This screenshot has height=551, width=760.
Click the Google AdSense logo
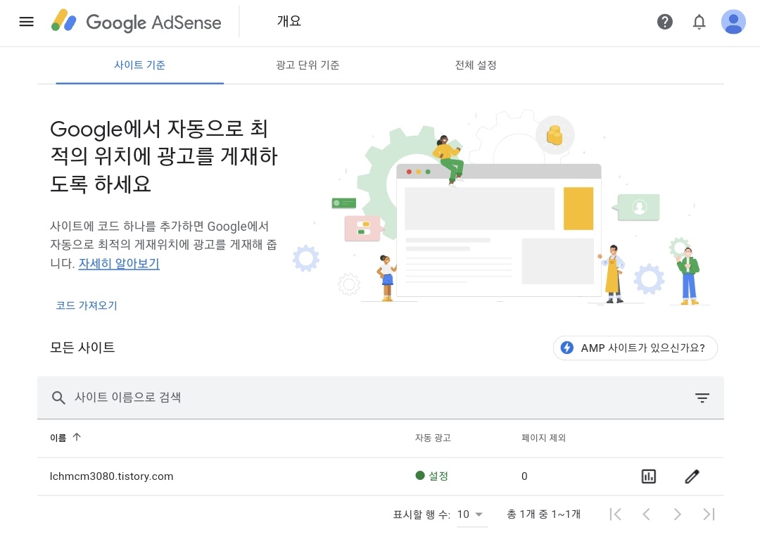(137, 22)
